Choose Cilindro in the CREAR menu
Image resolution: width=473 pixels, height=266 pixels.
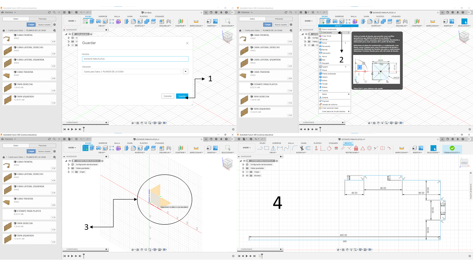[x=334, y=77]
